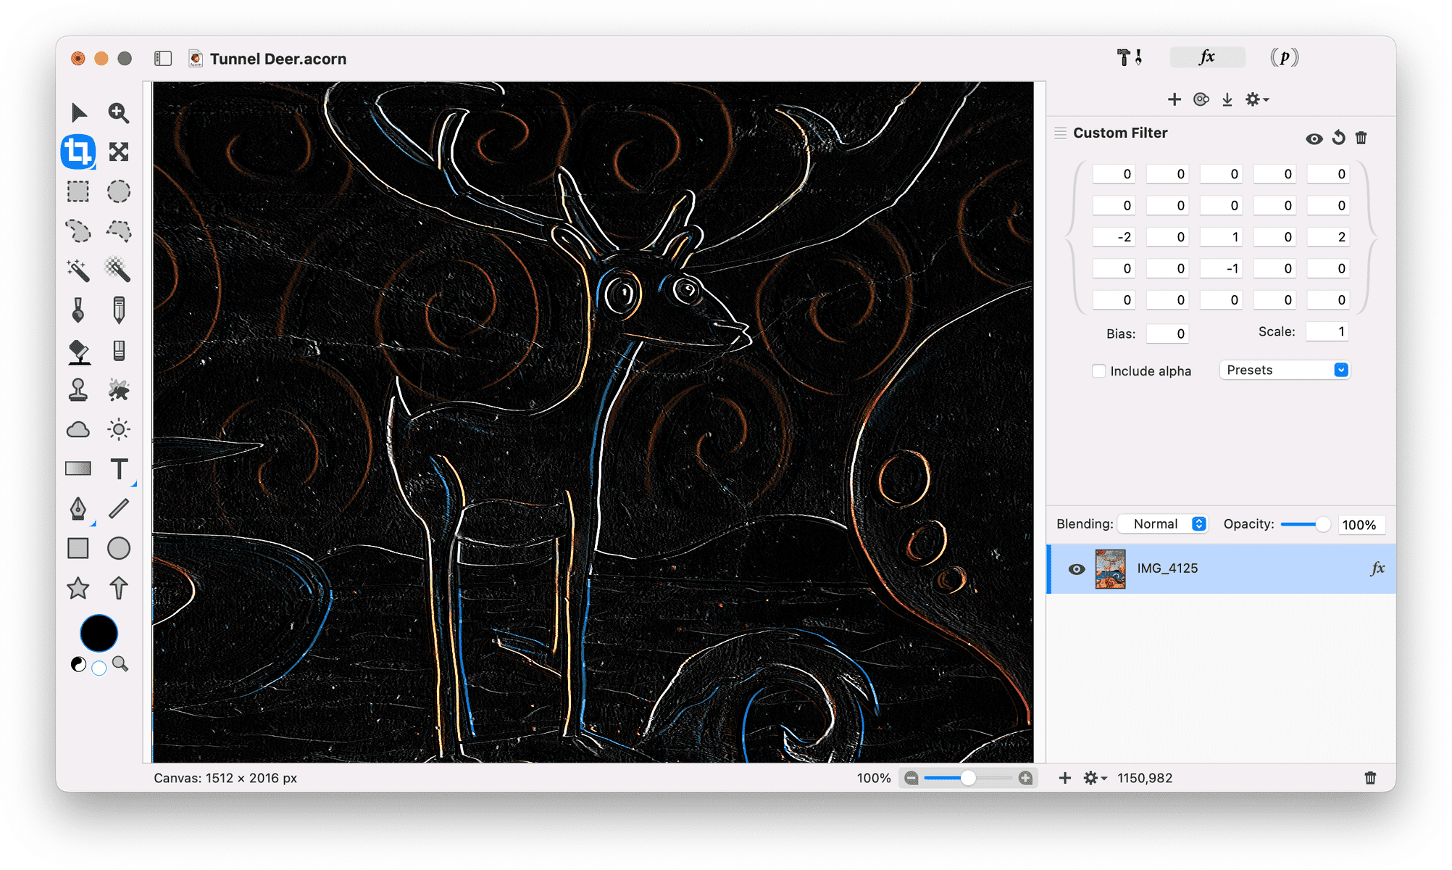
Task: Choose the rectangular marquee selection tool
Action: [78, 191]
